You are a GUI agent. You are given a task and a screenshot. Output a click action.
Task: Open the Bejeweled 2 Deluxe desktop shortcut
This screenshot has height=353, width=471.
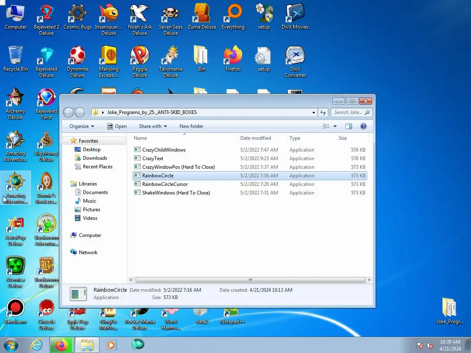click(46, 19)
